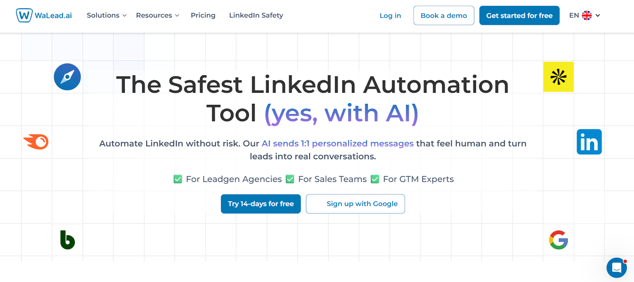Click the yellow asterisk icon
Viewport: 634px width, 282px height.
[x=558, y=77]
